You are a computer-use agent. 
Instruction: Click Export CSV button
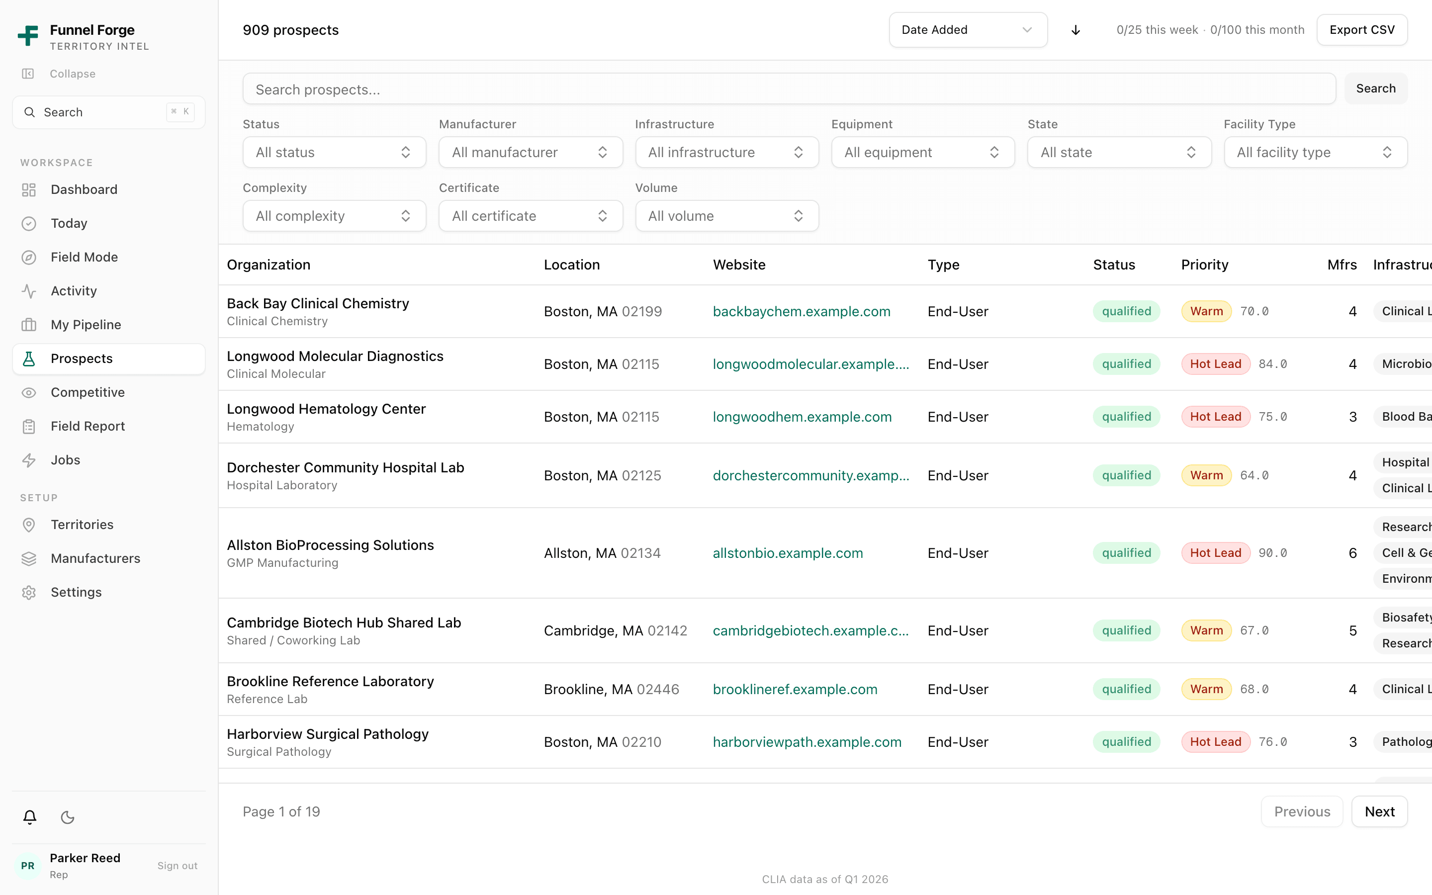coord(1361,30)
